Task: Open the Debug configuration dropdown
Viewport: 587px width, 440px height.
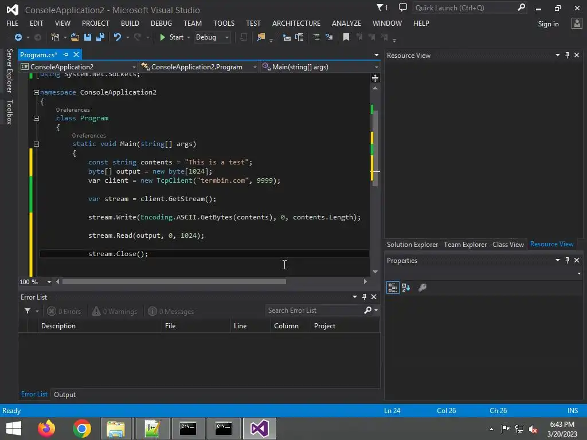Action: [212, 37]
